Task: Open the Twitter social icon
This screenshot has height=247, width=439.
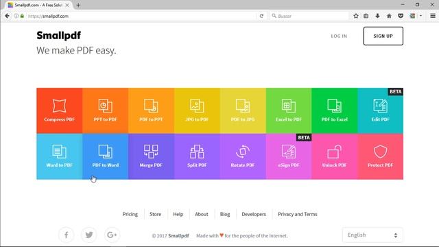Action: [x=89, y=235]
